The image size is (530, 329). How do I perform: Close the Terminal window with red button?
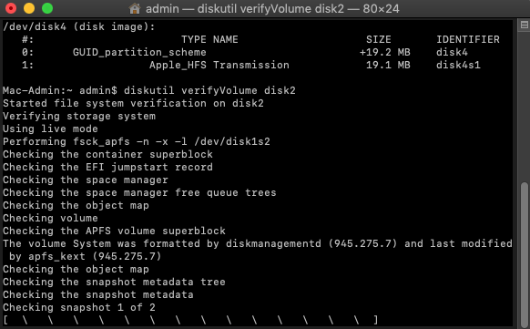pos(11,8)
